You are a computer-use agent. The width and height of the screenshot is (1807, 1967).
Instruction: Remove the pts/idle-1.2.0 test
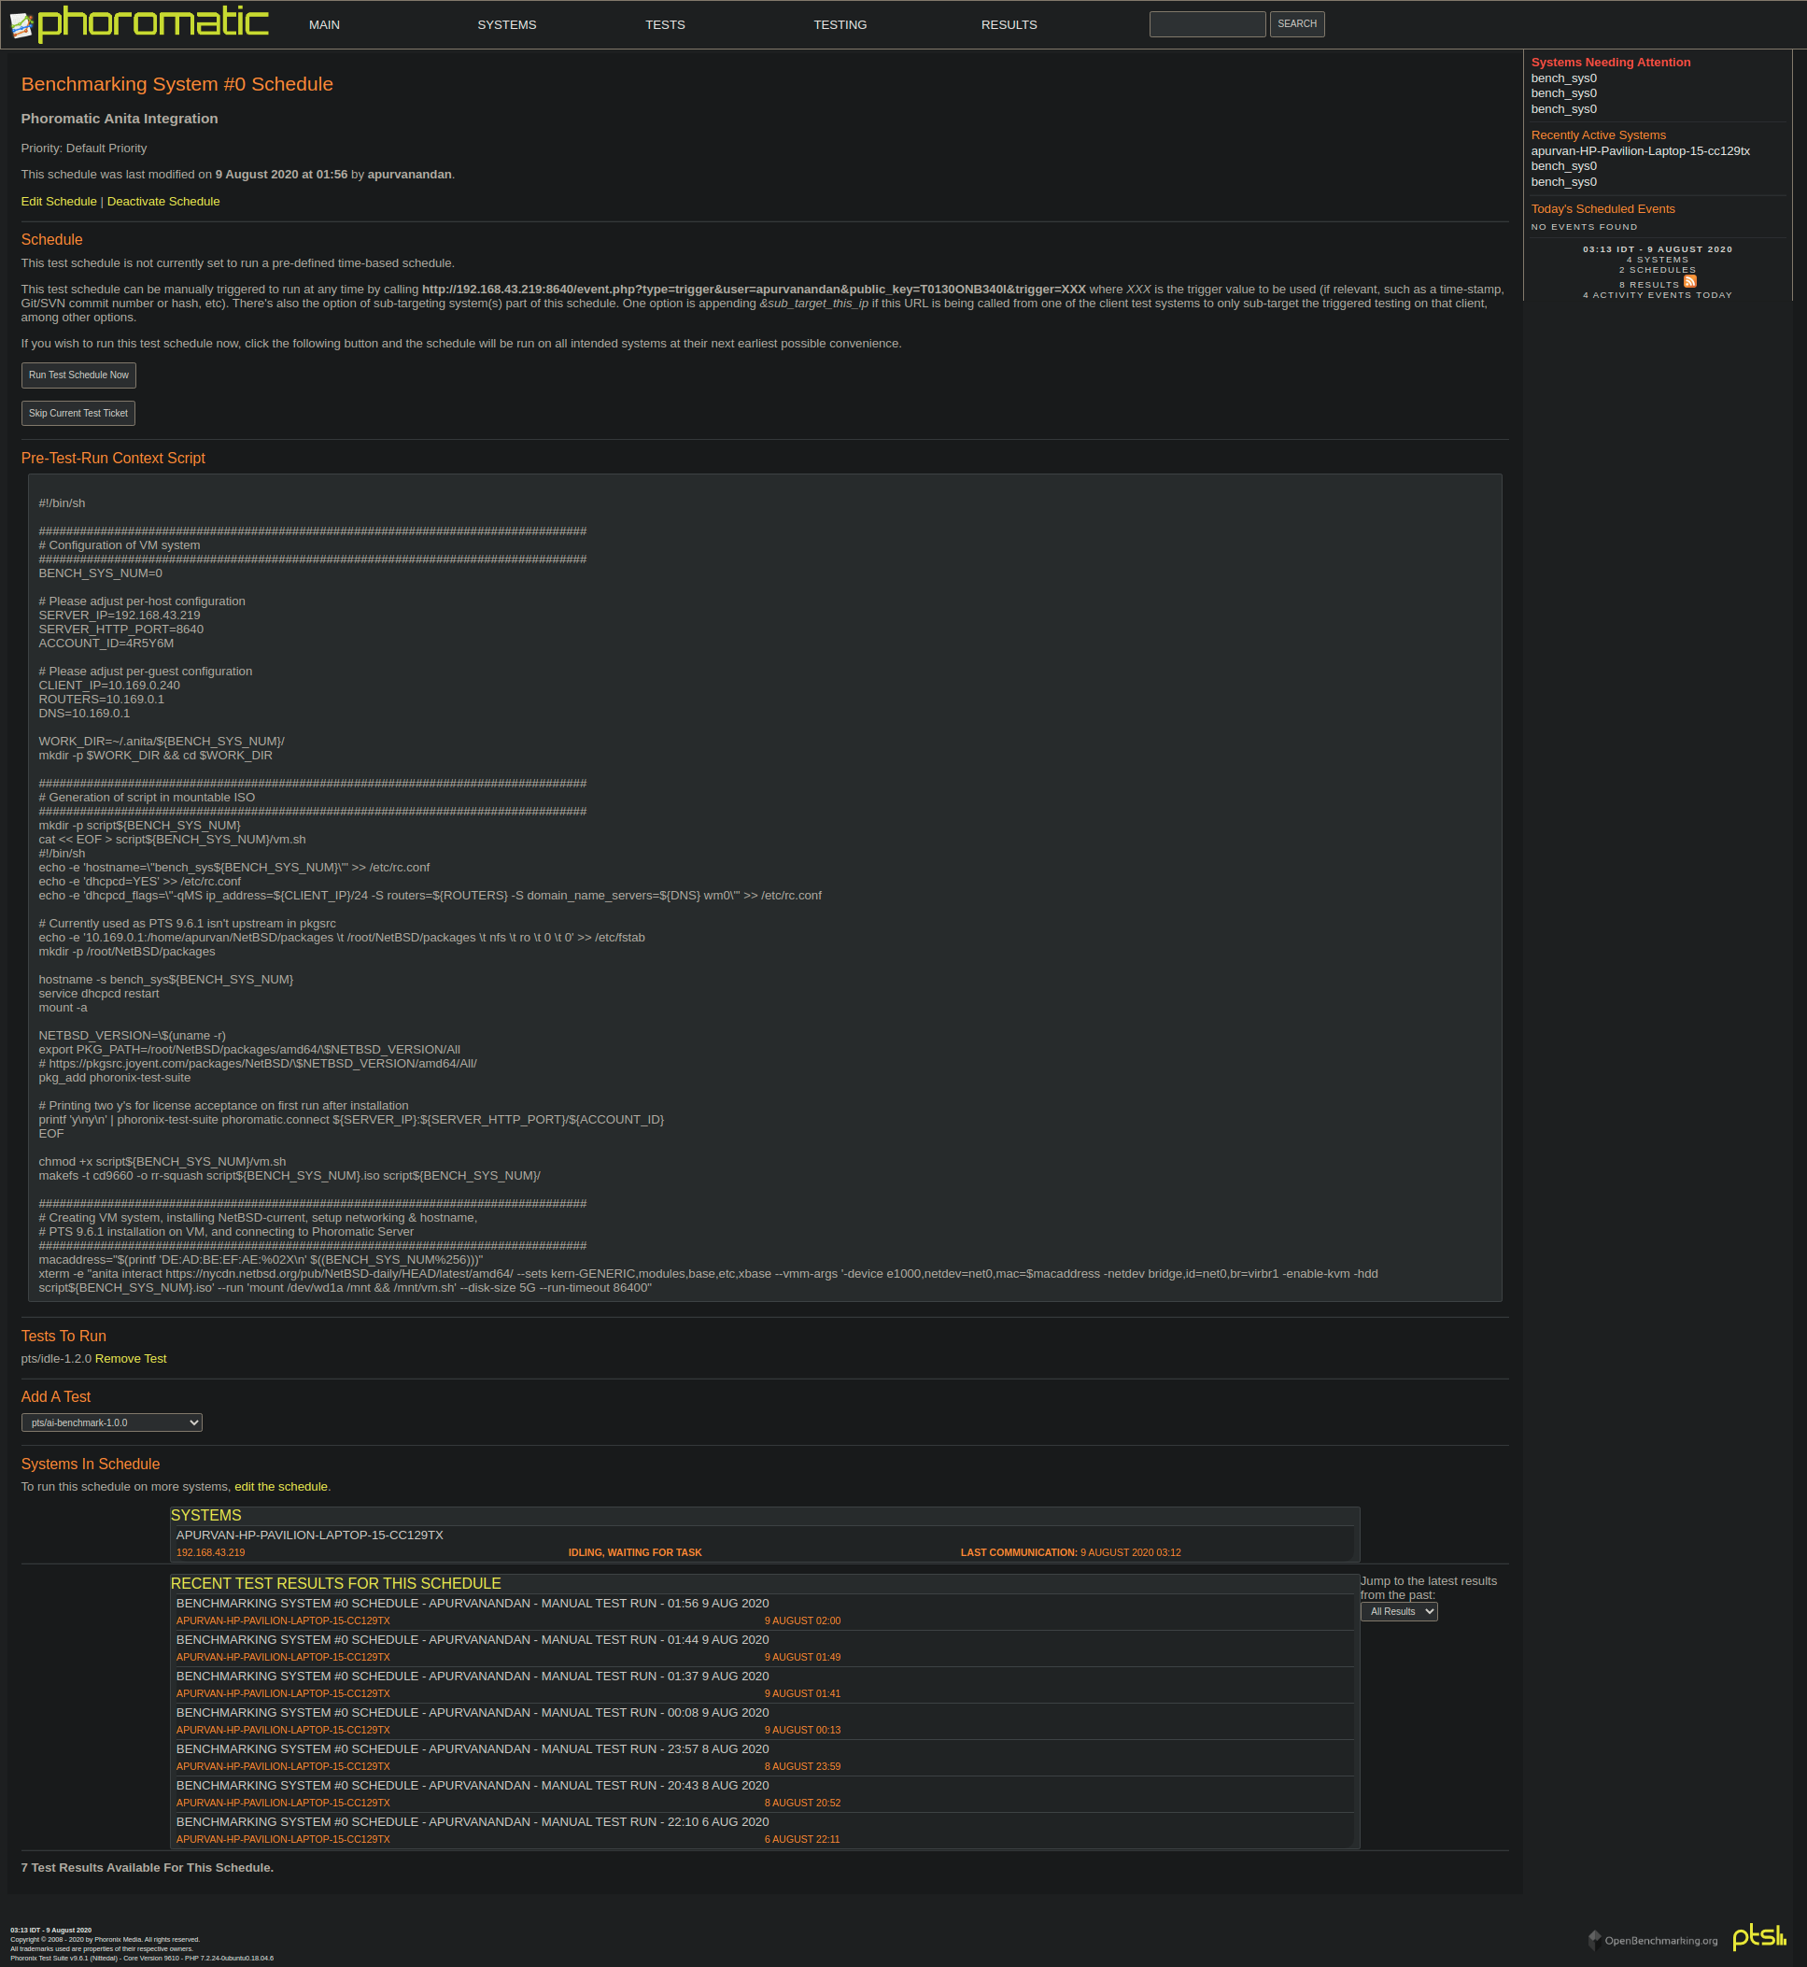point(131,1359)
